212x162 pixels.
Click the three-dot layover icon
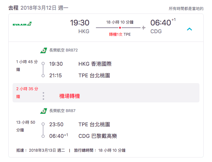pos(43,96)
